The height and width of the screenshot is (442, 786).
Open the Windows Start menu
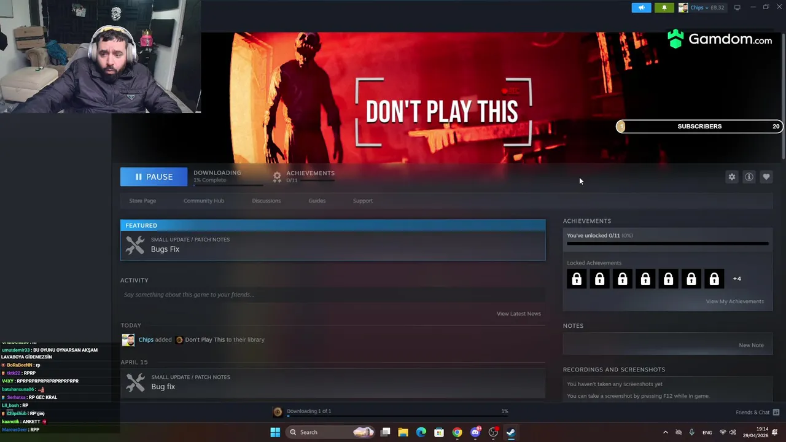point(275,432)
